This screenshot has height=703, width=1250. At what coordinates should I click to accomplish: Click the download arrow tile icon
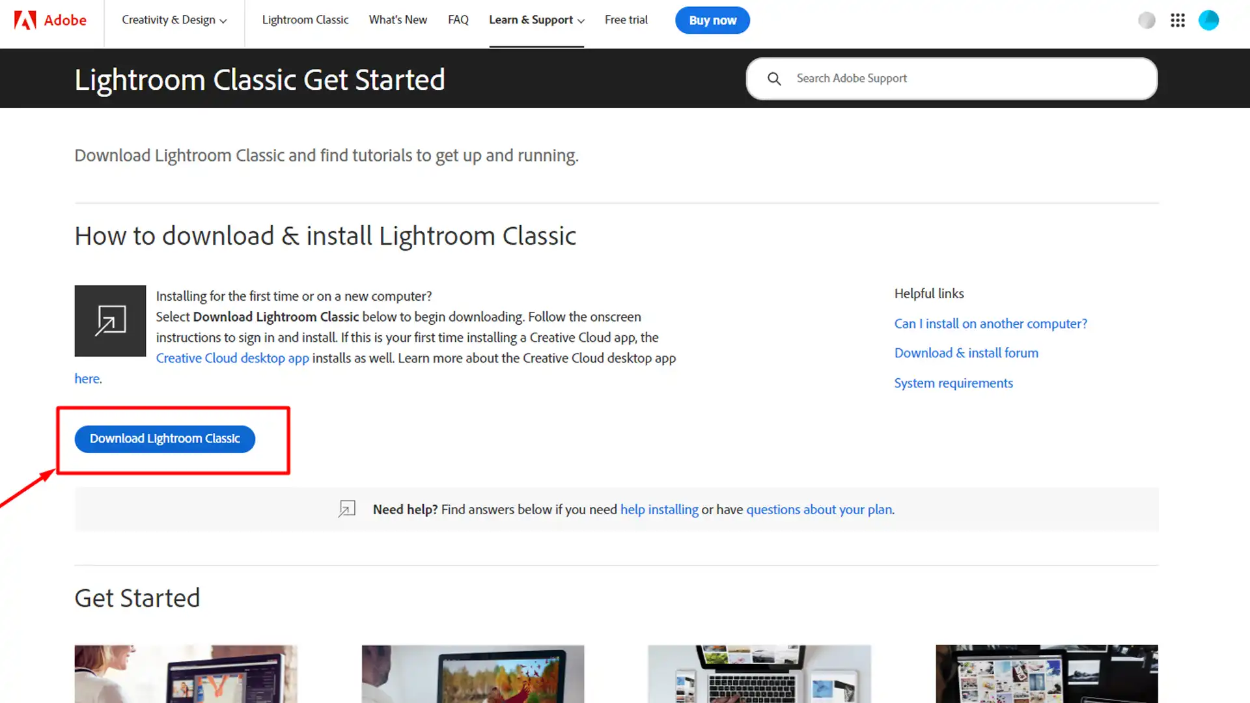pyautogui.click(x=110, y=321)
